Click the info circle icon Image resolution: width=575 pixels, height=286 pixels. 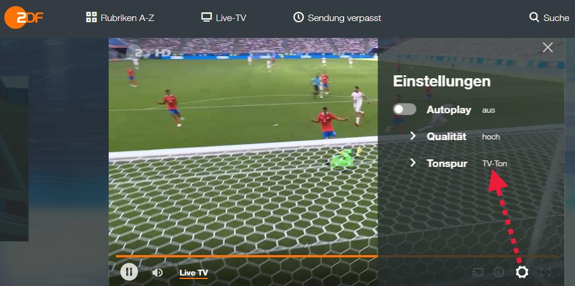pos(498,272)
